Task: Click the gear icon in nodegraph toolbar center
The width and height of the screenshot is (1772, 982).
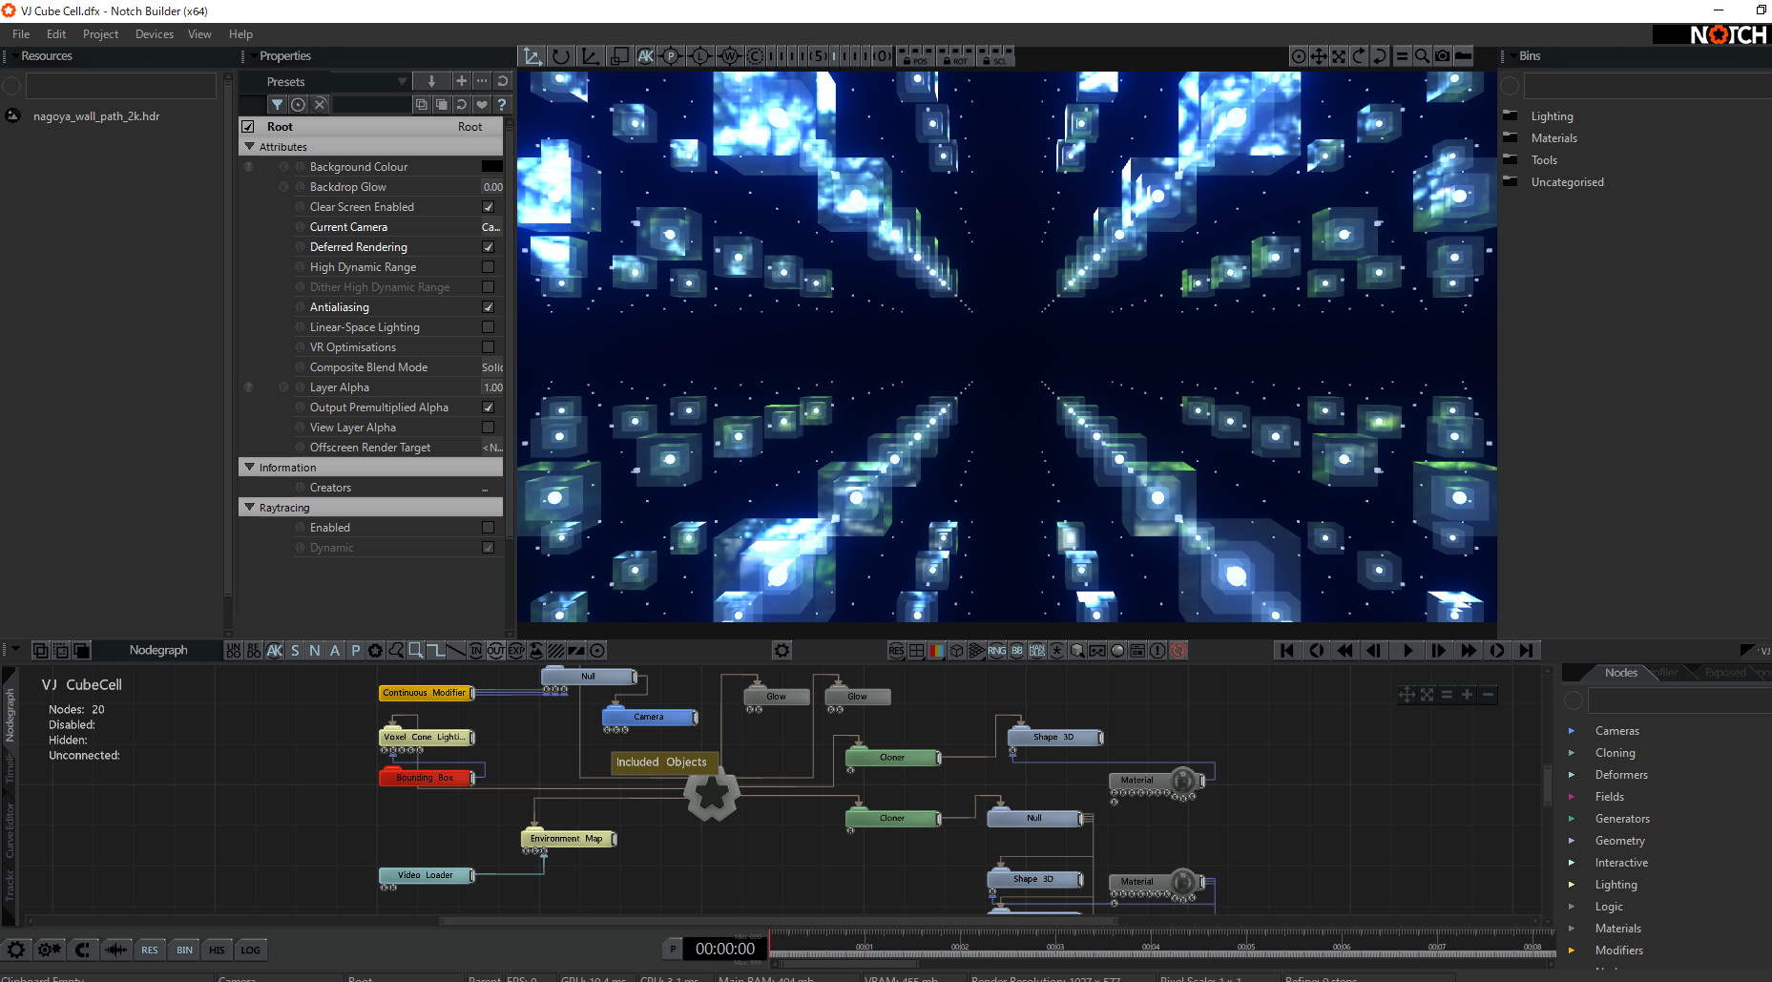Action: click(x=782, y=651)
